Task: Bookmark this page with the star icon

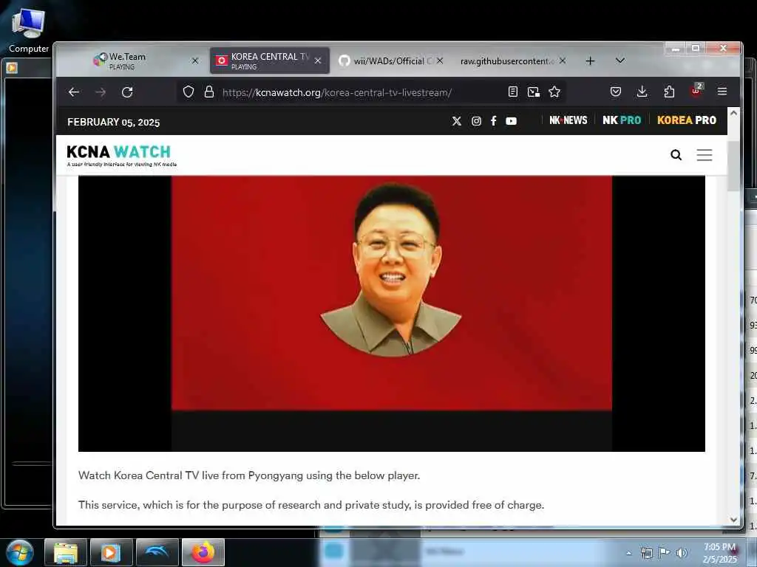Action: coord(554,92)
